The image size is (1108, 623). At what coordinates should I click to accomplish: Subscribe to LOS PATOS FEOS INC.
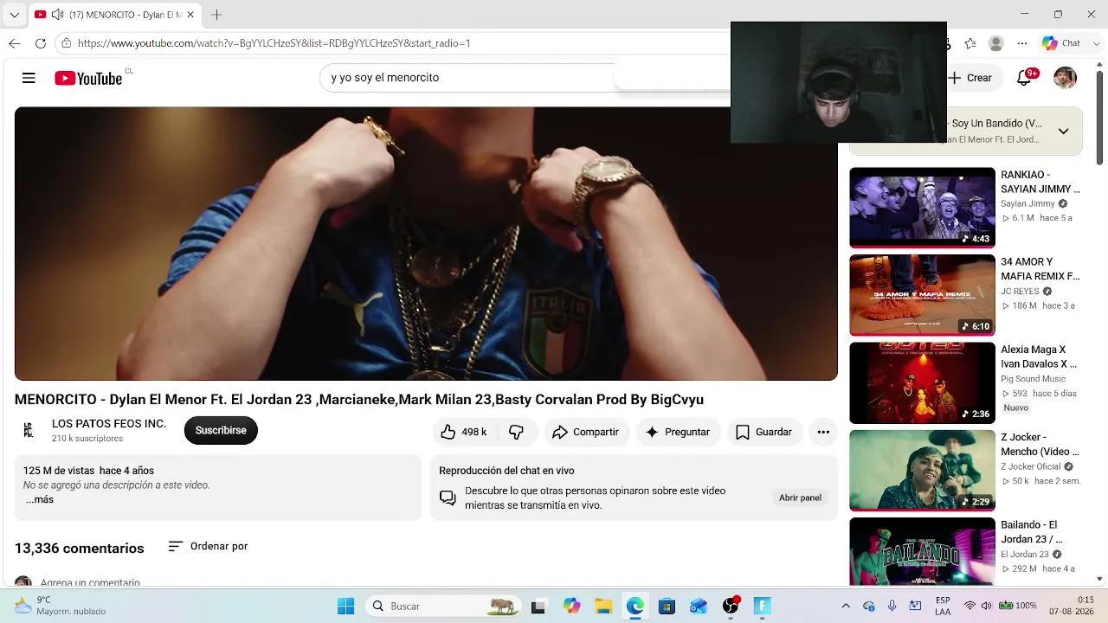coord(221,430)
